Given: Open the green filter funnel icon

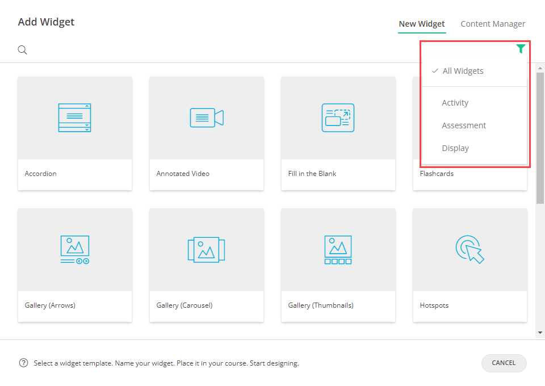Looking at the screenshot, I should 521,49.
